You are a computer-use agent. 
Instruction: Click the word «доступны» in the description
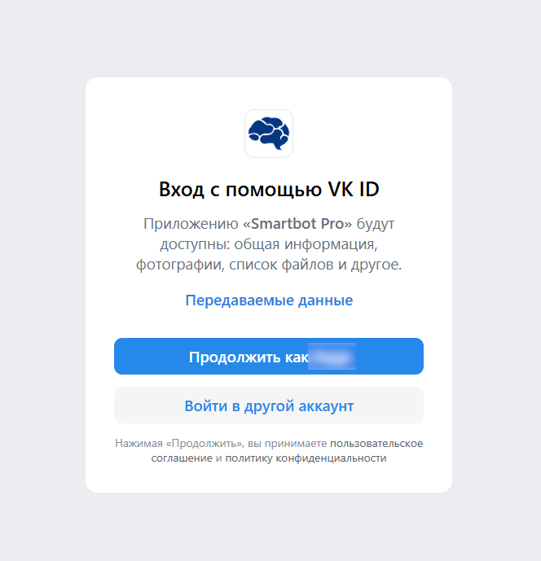point(195,244)
